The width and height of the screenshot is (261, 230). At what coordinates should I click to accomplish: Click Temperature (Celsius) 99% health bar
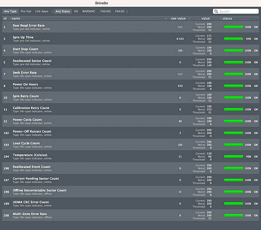point(233,157)
